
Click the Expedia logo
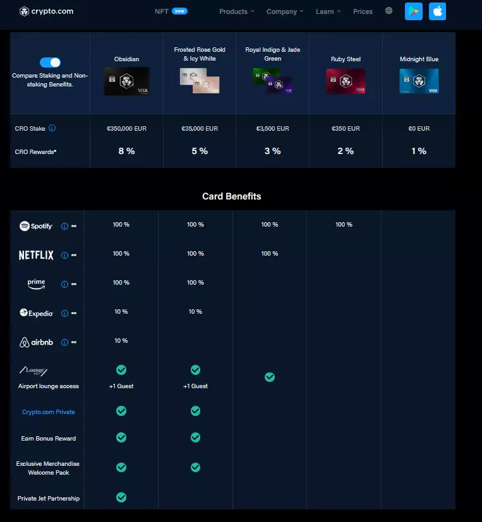pos(36,313)
